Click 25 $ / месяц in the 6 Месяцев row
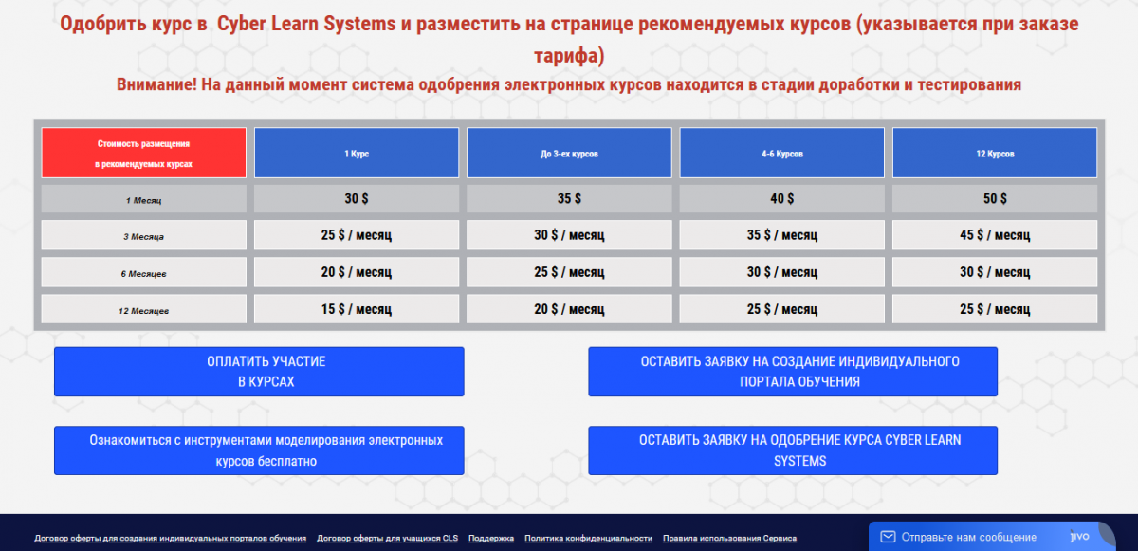The height and width of the screenshot is (551, 1138). (x=569, y=273)
